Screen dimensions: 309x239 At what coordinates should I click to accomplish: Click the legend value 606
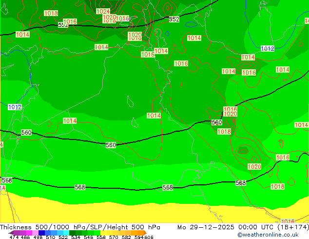(x=149, y=237)
